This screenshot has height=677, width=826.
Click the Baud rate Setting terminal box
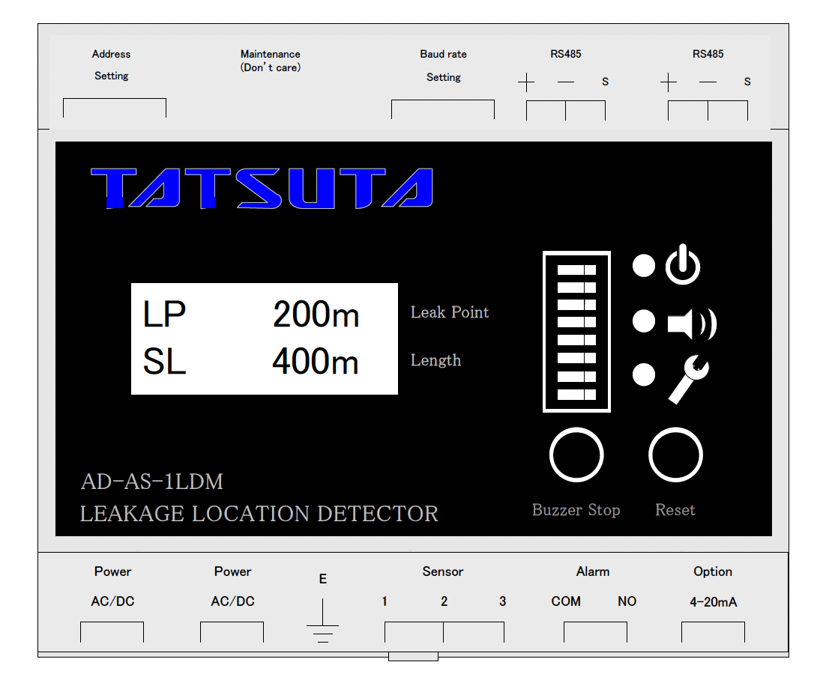(x=442, y=109)
